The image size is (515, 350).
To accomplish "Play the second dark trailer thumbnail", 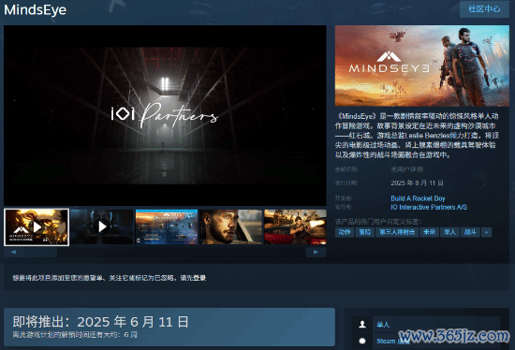I will point(102,226).
